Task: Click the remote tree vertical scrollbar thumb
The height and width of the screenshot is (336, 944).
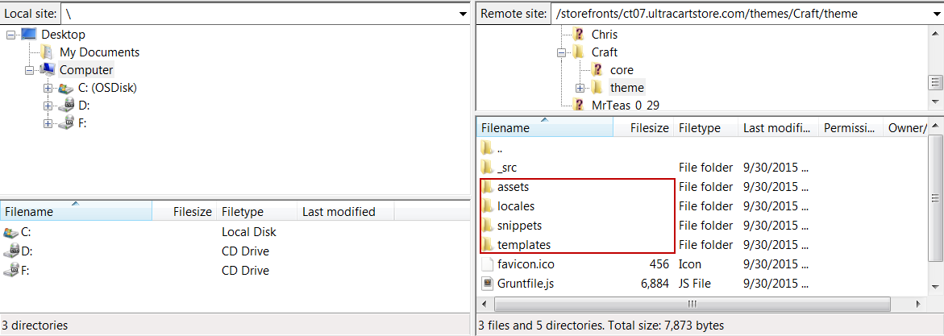Action: tap(935, 82)
